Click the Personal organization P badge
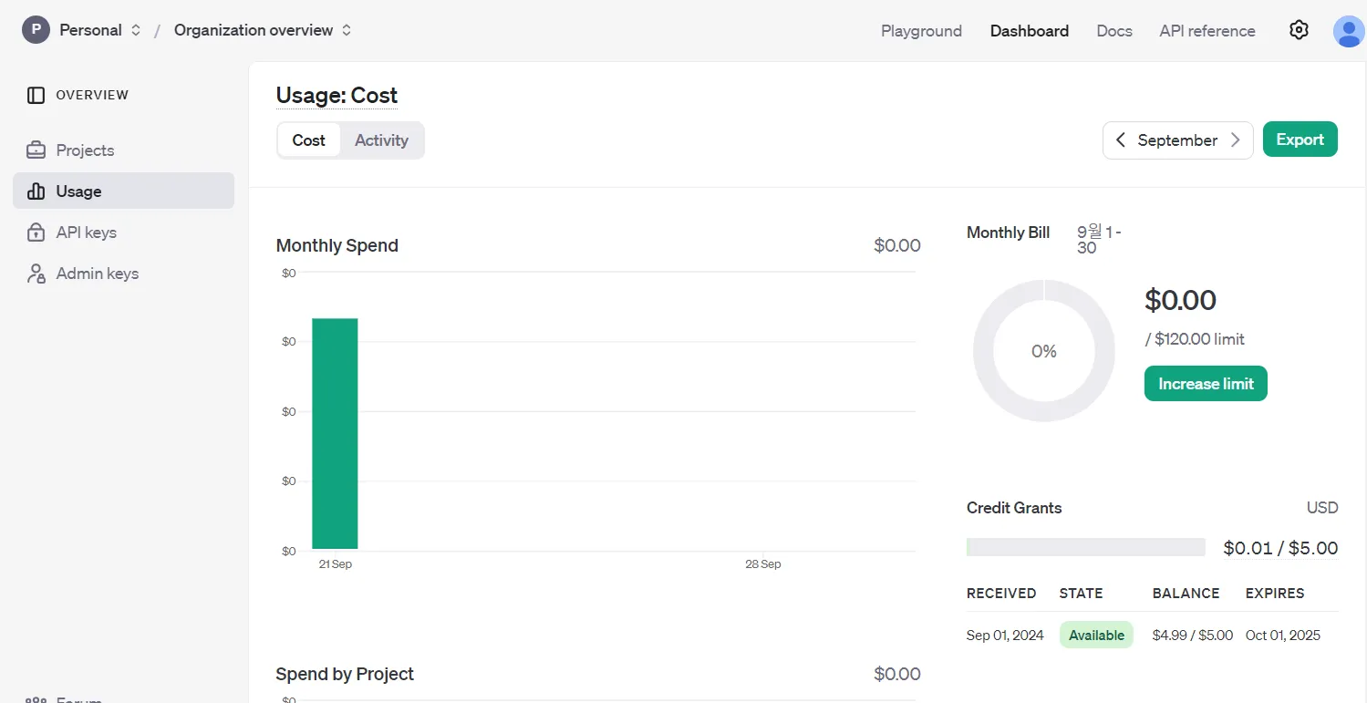1367x703 pixels. pos(36,30)
